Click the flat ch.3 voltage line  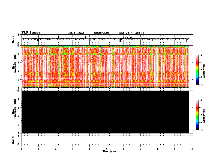[105, 140]
